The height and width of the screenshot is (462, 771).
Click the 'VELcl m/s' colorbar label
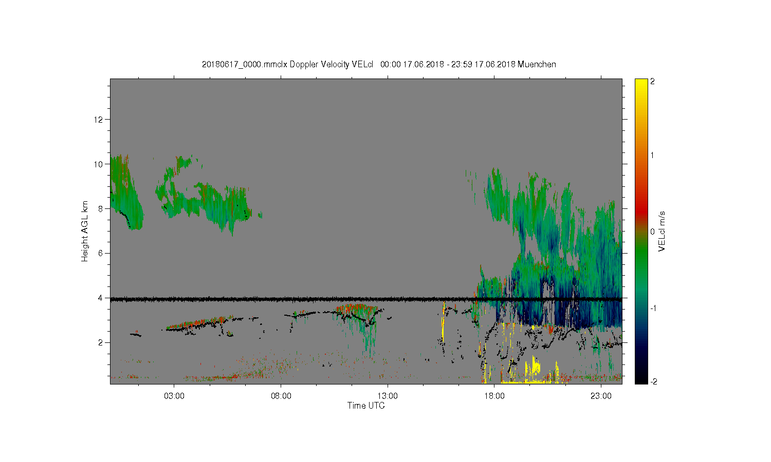point(662,231)
